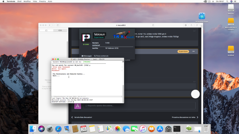Viewport: 239px width, 134px height.
Task: Open OCAuxiliaryTools desktop icon
Action: pyautogui.click(x=202, y=16)
